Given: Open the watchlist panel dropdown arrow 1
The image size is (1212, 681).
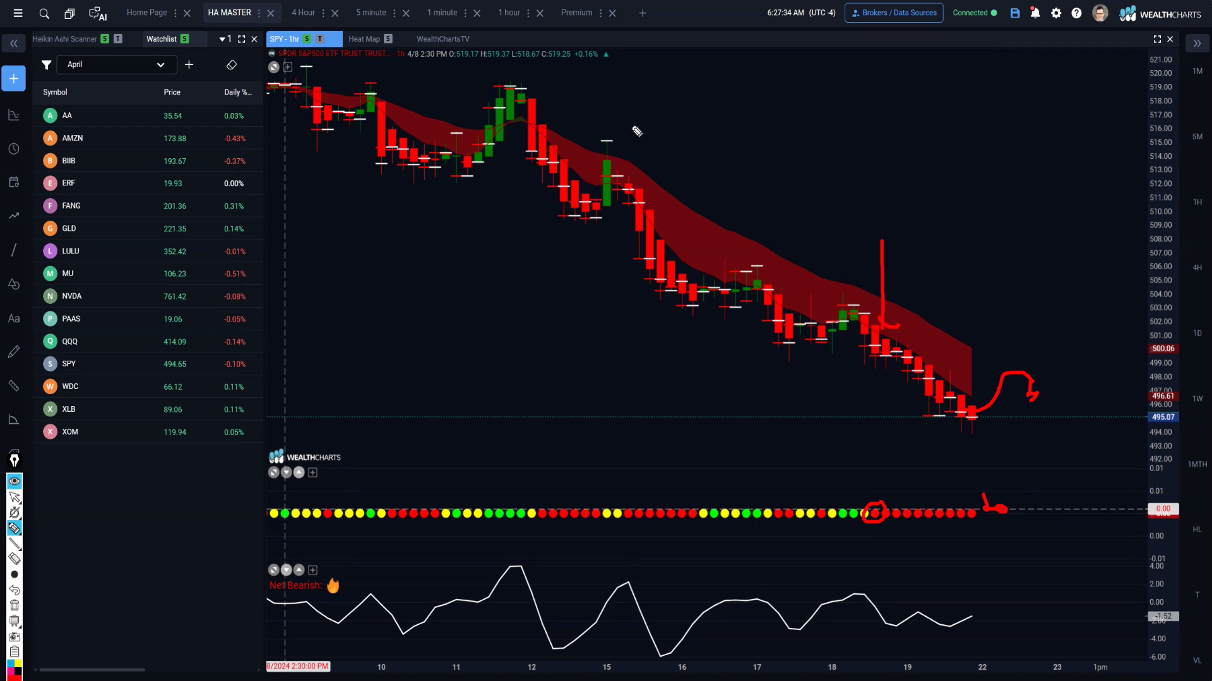Looking at the screenshot, I should (x=225, y=38).
